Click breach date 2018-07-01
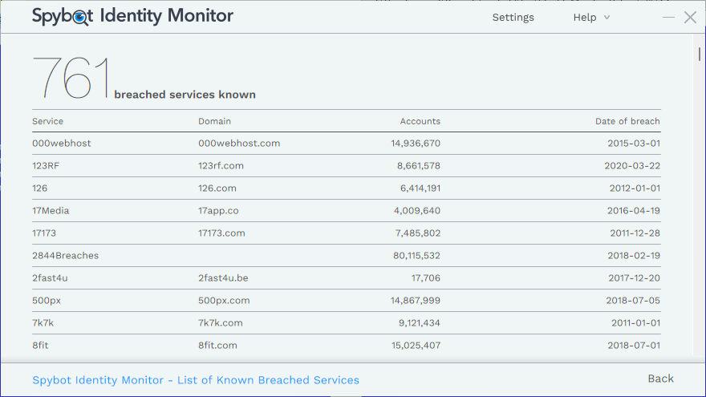This screenshot has width=706, height=397. click(634, 345)
